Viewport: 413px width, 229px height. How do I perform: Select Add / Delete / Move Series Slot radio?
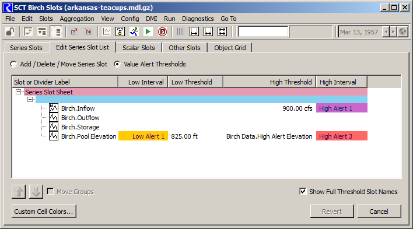[x=13, y=64]
